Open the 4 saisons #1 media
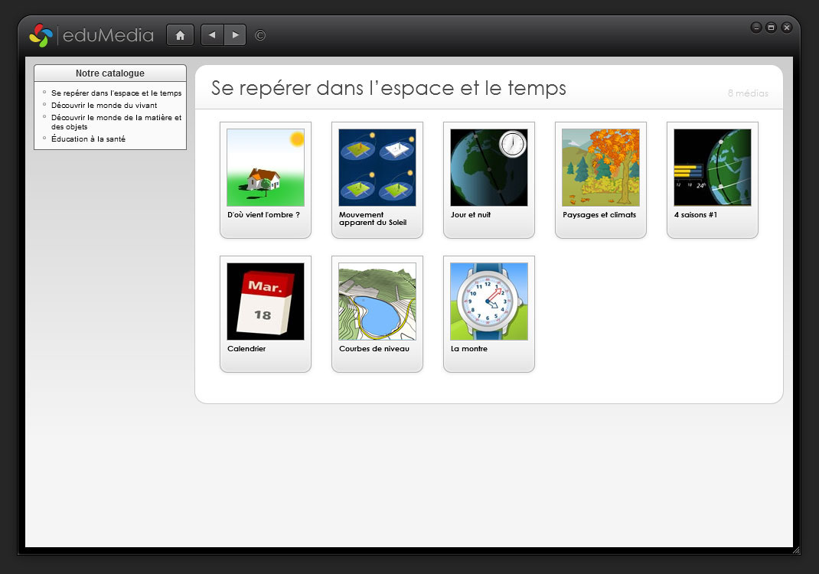This screenshot has width=819, height=574. (712, 168)
